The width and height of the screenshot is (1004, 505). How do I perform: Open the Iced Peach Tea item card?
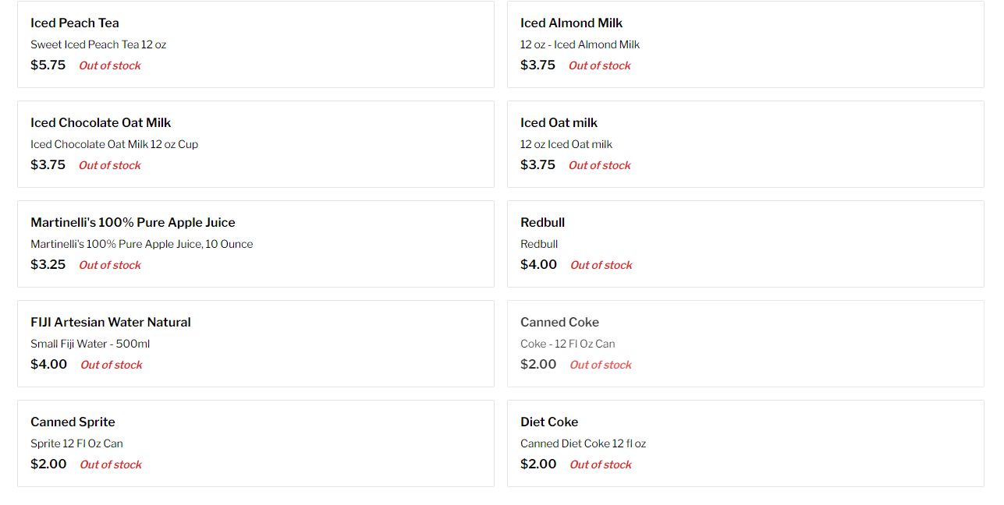tap(255, 44)
